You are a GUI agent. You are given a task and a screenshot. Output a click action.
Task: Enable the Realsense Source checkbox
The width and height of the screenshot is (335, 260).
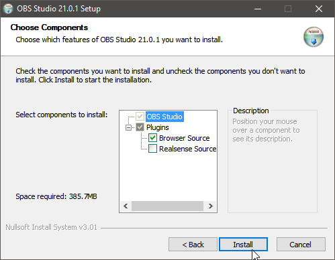coord(152,149)
